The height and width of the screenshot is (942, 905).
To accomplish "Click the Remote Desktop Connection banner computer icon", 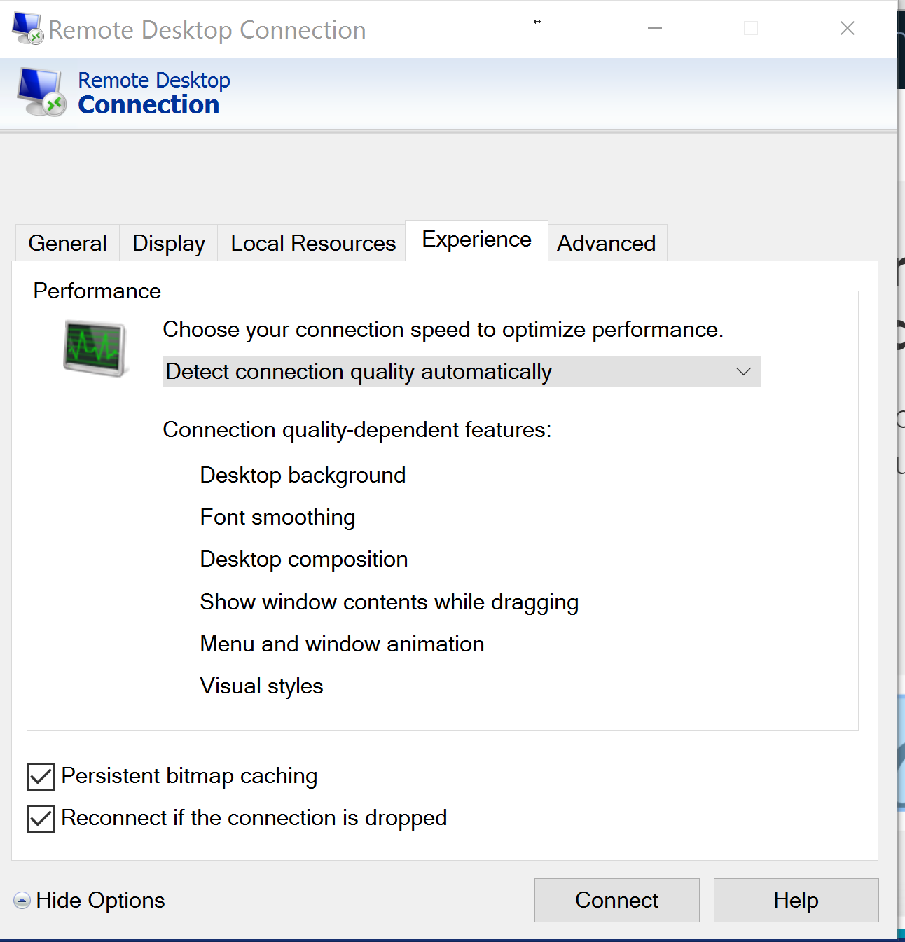I will click(x=42, y=92).
